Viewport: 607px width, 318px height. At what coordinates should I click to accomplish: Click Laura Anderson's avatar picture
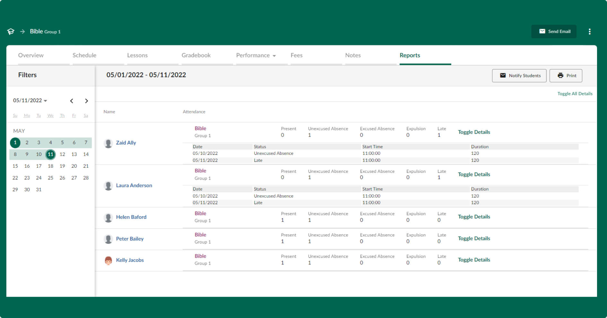click(109, 185)
